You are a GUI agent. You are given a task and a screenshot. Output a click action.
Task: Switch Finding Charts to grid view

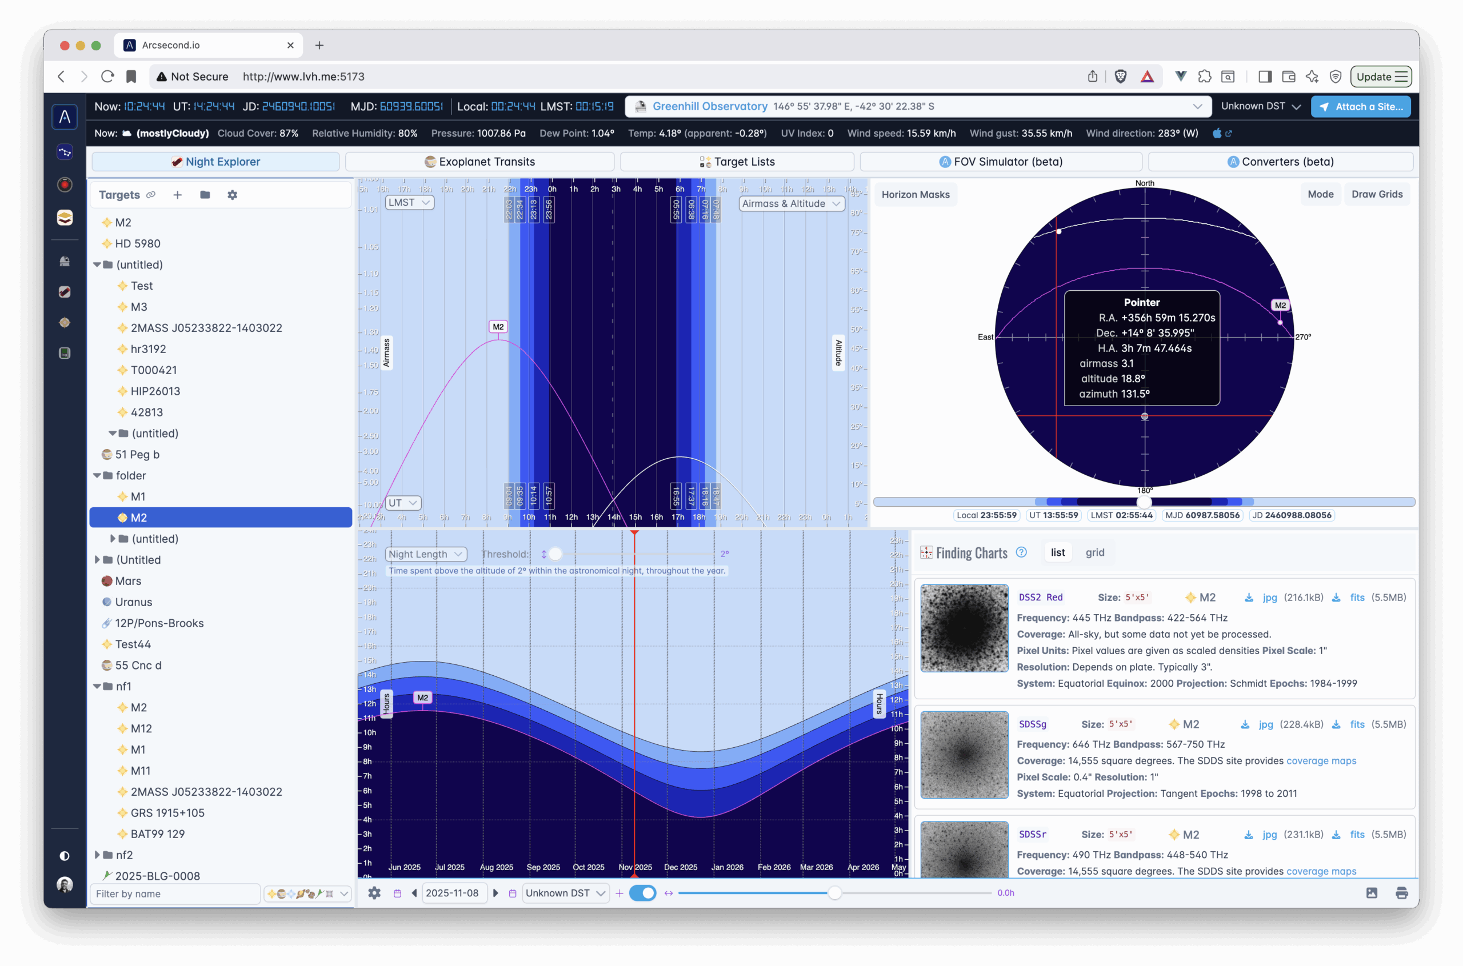tap(1094, 552)
